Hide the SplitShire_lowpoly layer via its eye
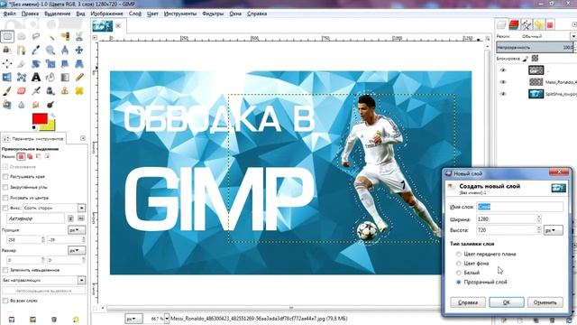 point(503,94)
